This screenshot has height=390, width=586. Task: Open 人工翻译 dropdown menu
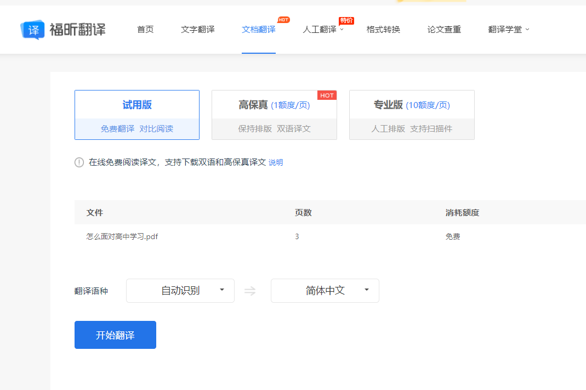tap(323, 30)
